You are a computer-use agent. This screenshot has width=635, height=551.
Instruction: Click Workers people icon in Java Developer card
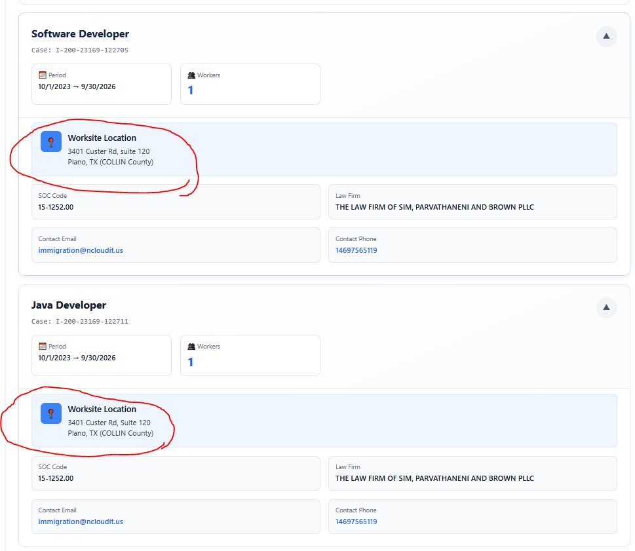[191, 347]
